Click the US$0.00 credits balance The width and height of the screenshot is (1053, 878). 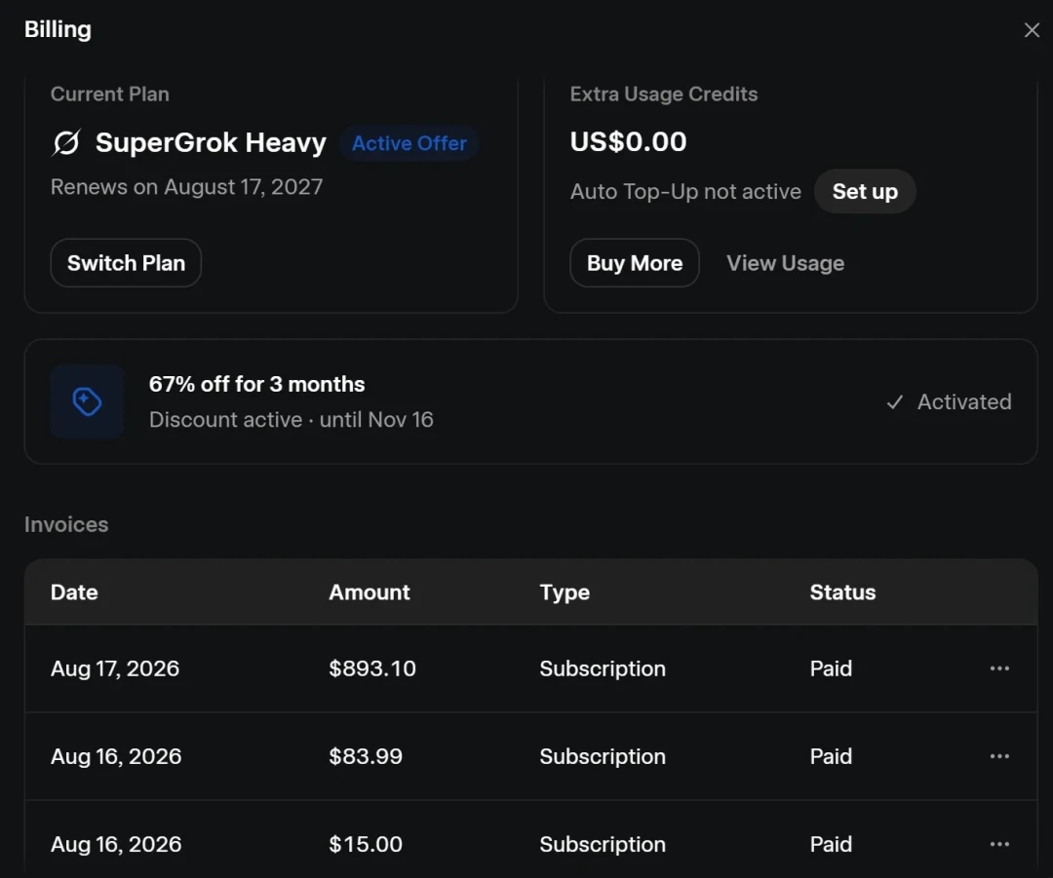629,141
